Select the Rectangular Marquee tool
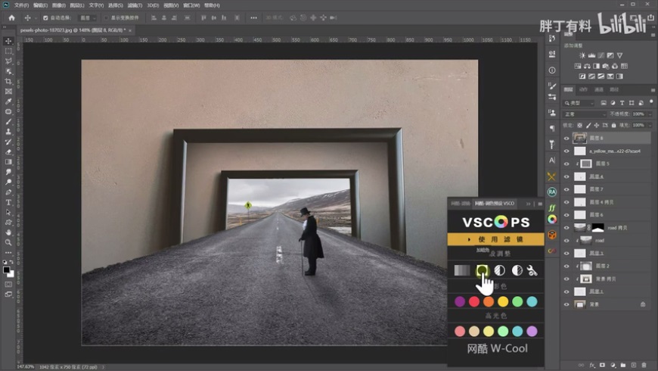Viewport: 658px width, 371px height. coord(8,51)
